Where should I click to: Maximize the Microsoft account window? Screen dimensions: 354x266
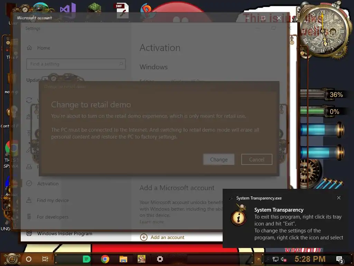tap(263, 18)
